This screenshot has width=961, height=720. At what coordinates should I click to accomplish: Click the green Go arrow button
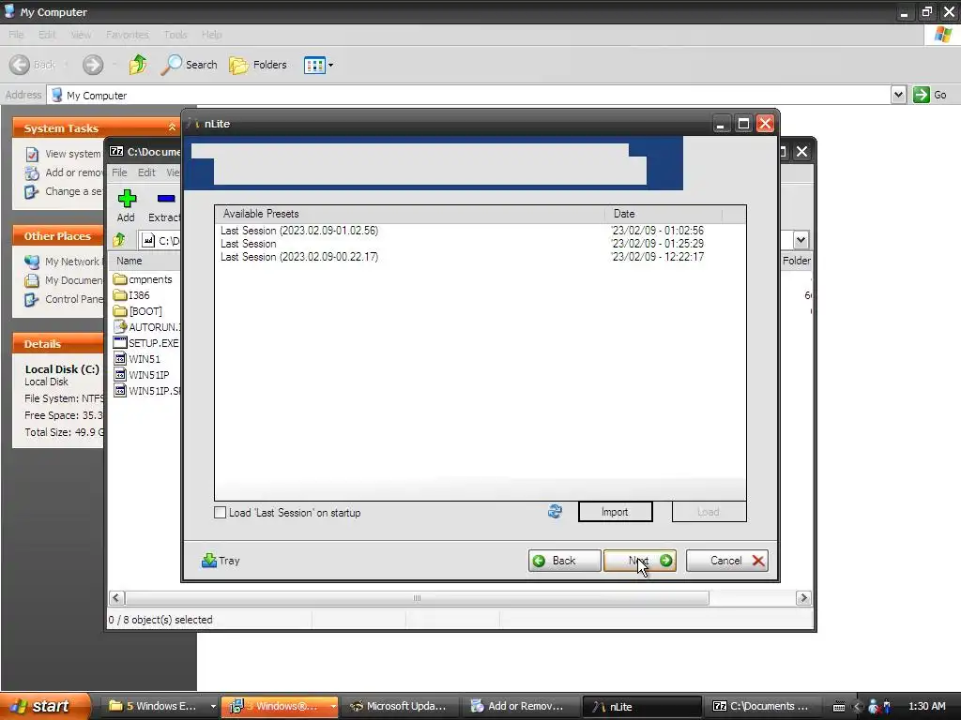(x=922, y=95)
